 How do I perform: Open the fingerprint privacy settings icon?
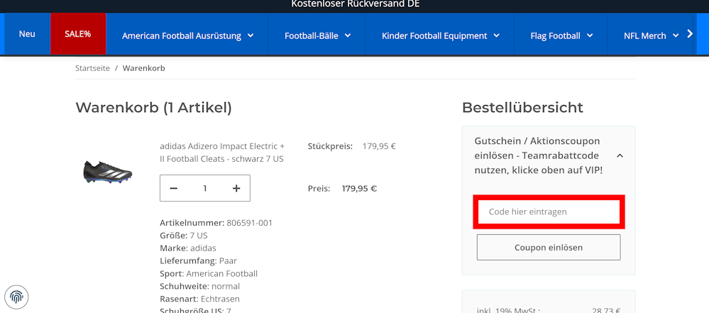click(x=17, y=297)
